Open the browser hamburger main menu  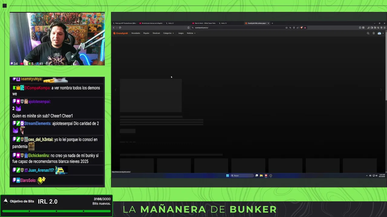click(385, 28)
